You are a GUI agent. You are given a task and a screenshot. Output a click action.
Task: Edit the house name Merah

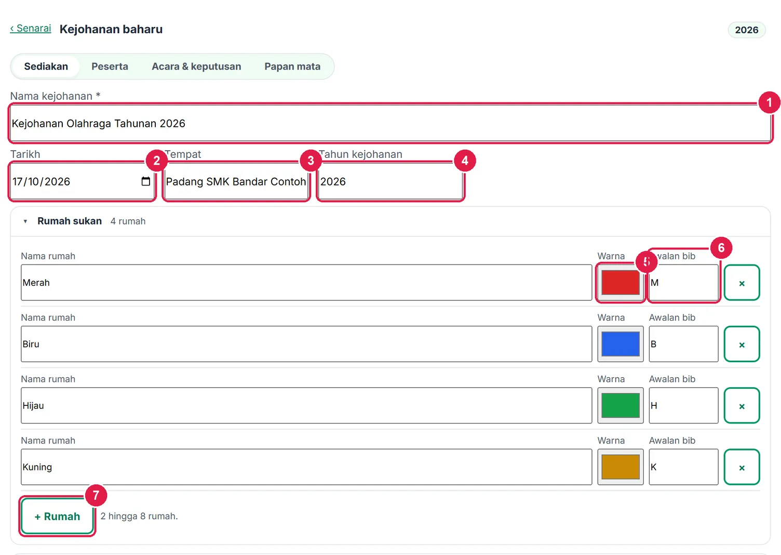(306, 283)
